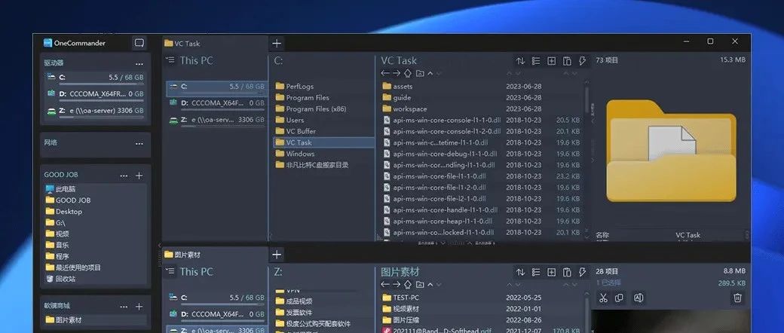This screenshot has width=784, height=333.
Task: Open 此电脑 favorite
Action: coord(60,189)
